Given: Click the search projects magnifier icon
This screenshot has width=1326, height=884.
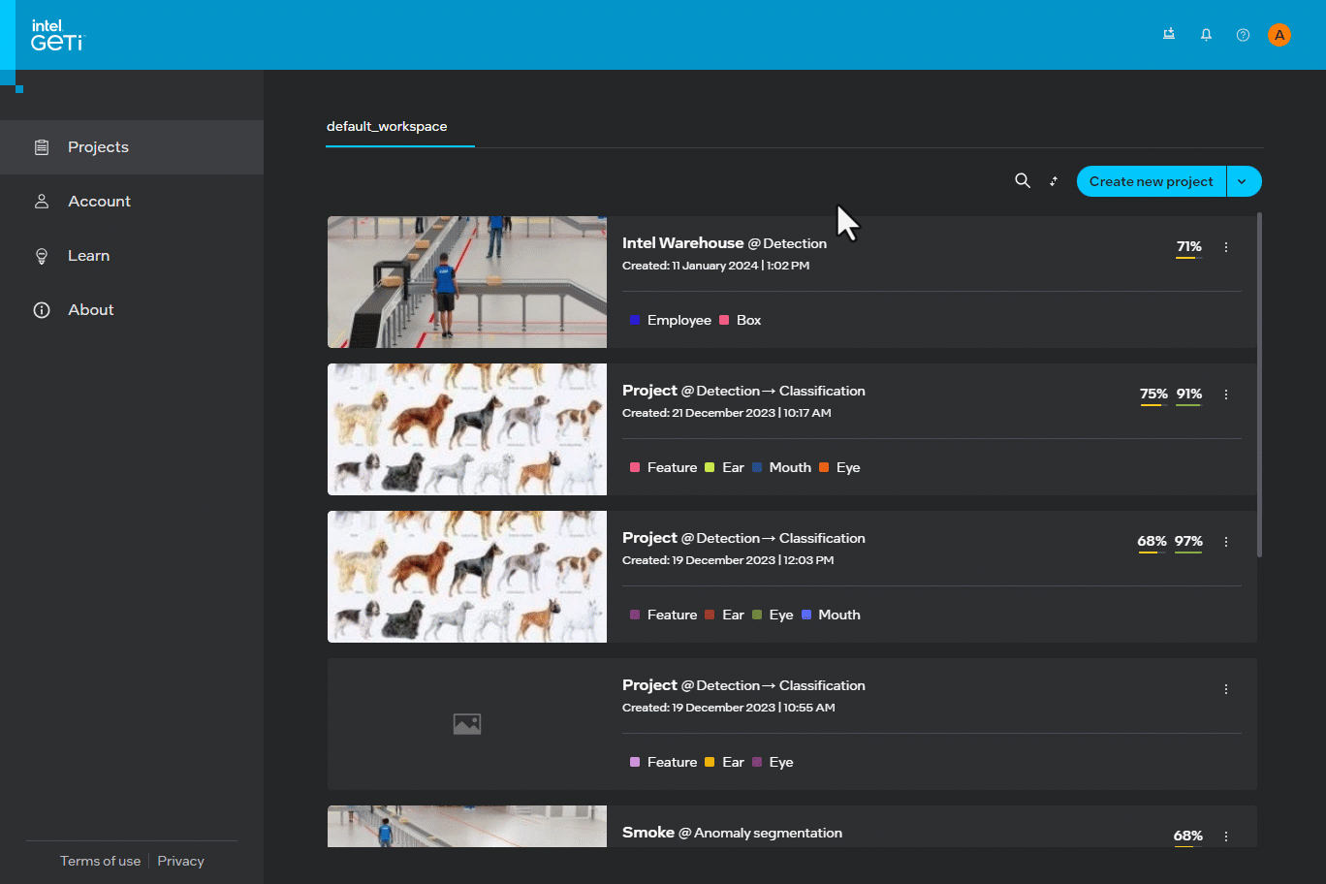Looking at the screenshot, I should point(1022,181).
